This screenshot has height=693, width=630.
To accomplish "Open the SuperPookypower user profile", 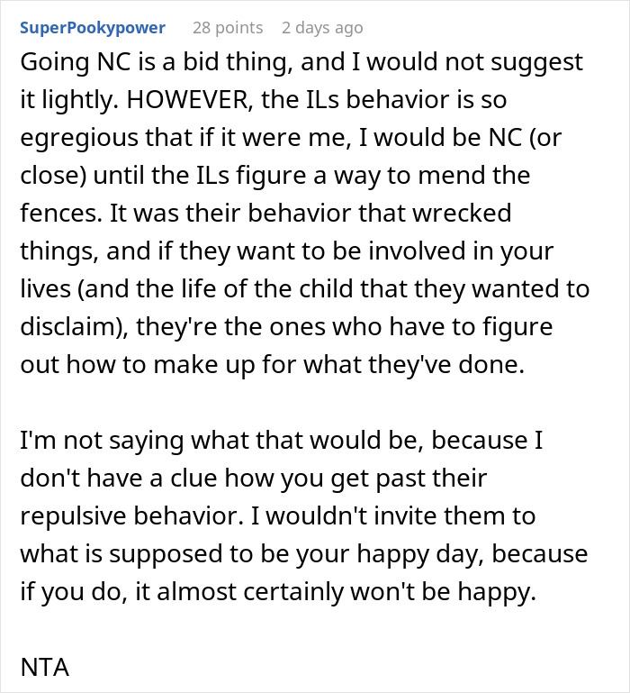I will pyautogui.click(x=92, y=28).
